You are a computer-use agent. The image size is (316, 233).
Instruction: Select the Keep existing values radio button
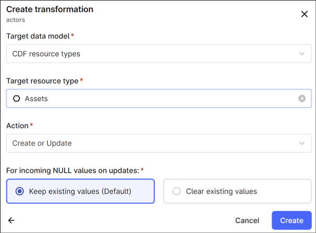20,191
